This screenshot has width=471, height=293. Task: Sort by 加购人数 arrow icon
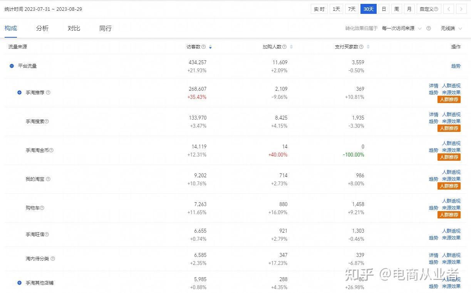pyautogui.click(x=291, y=47)
